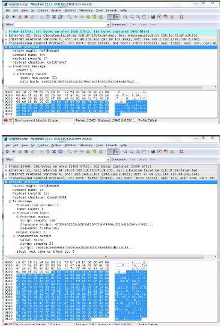This screenshot has height=326, width=221.
Task: Collapse the Inventory message tree node
Action: tap(10, 66)
